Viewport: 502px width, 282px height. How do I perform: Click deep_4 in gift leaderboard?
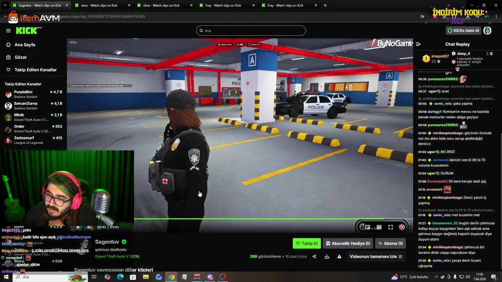464,54
